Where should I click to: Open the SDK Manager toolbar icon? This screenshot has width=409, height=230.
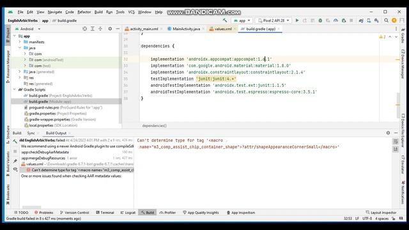click(376, 20)
